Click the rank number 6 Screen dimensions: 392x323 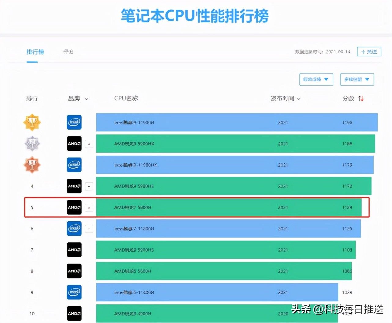click(x=32, y=229)
